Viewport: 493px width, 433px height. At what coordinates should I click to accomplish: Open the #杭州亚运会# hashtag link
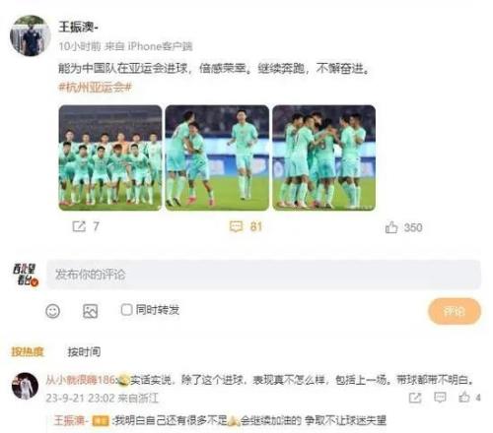click(x=96, y=88)
